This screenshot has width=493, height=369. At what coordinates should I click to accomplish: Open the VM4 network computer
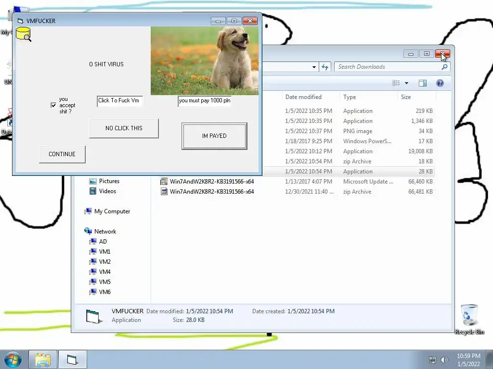[104, 272]
